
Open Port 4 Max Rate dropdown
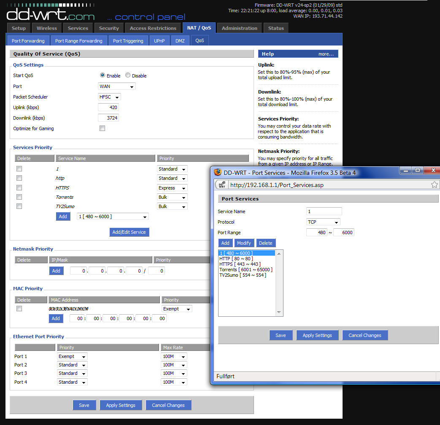174,382
